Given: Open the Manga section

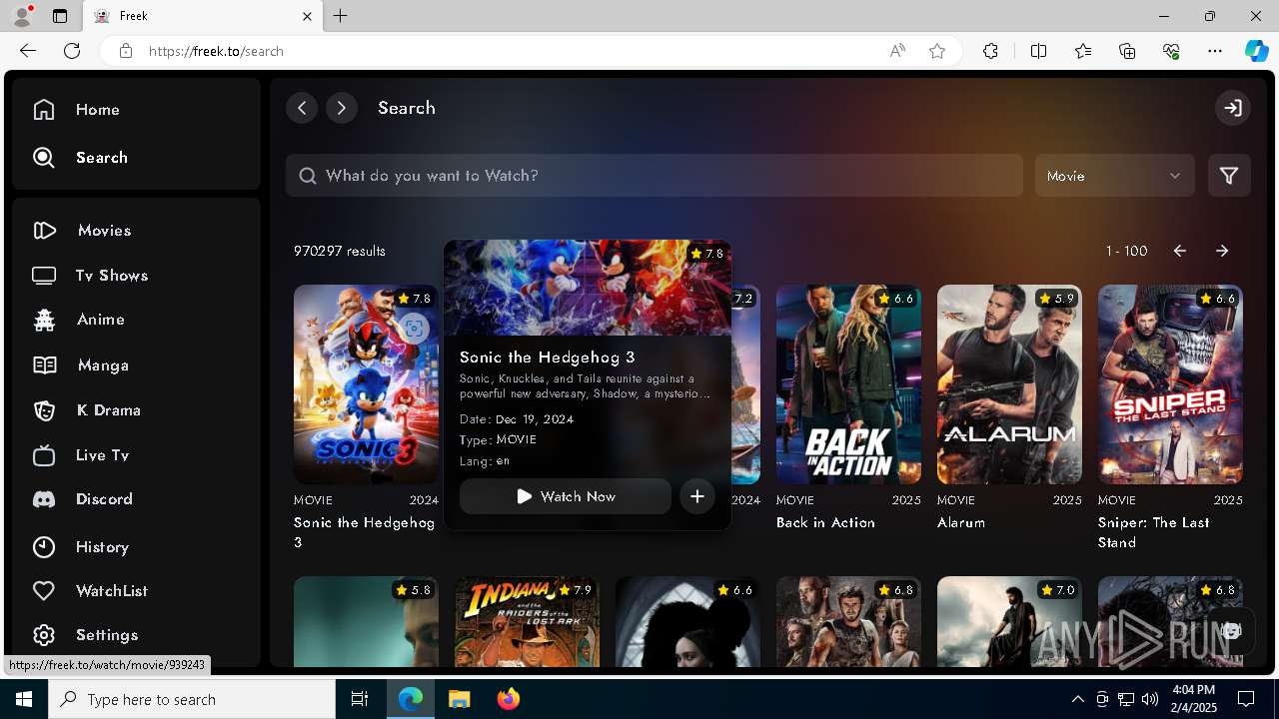Looking at the screenshot, I should tap(80, 365).
